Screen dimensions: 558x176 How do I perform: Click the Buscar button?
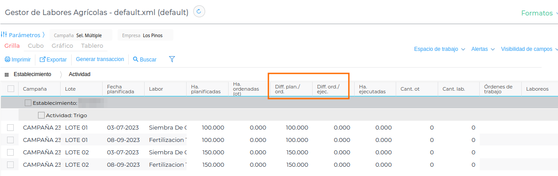click(145, 59)
